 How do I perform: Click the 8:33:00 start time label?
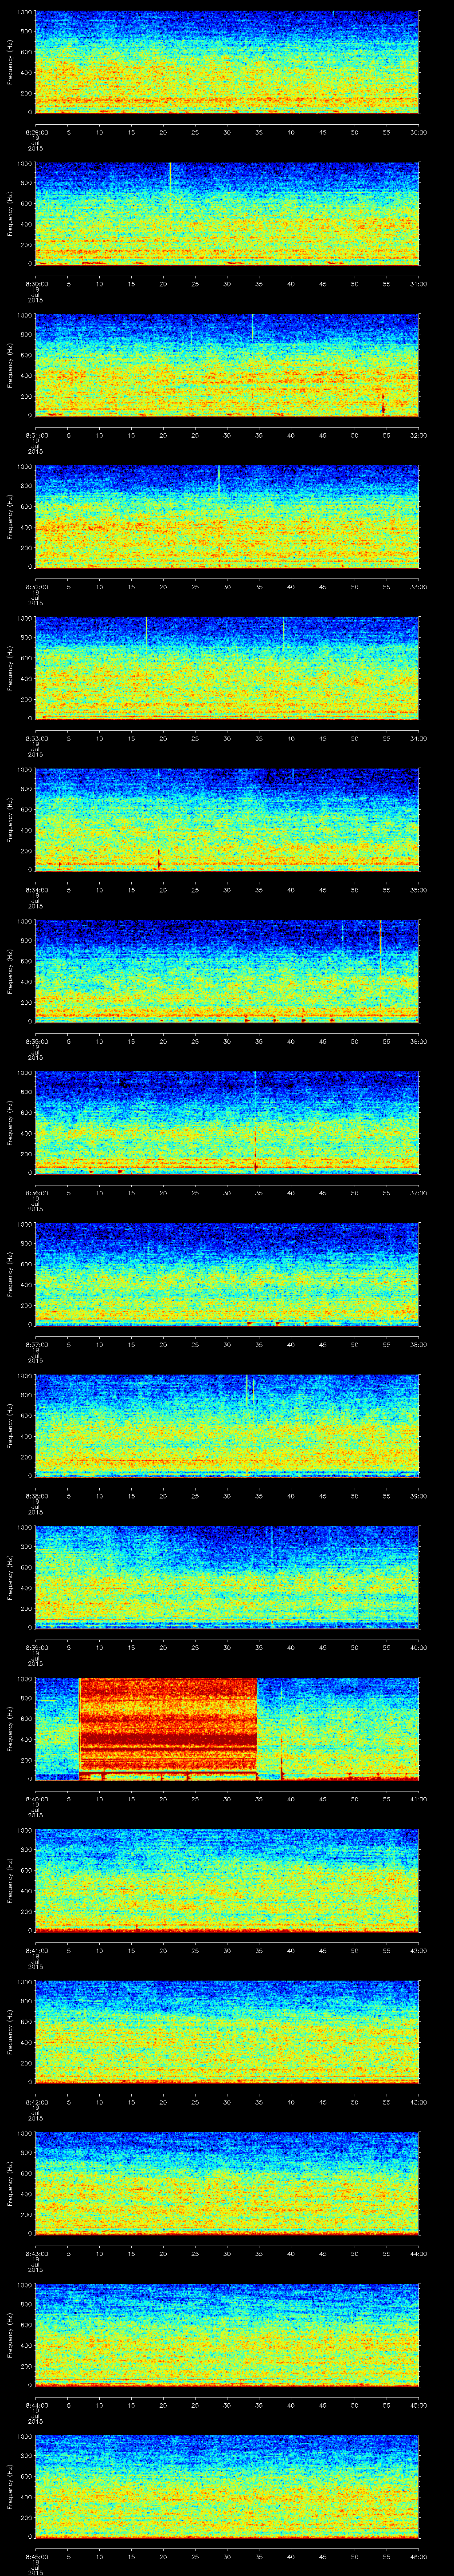[x=36, y=738]
